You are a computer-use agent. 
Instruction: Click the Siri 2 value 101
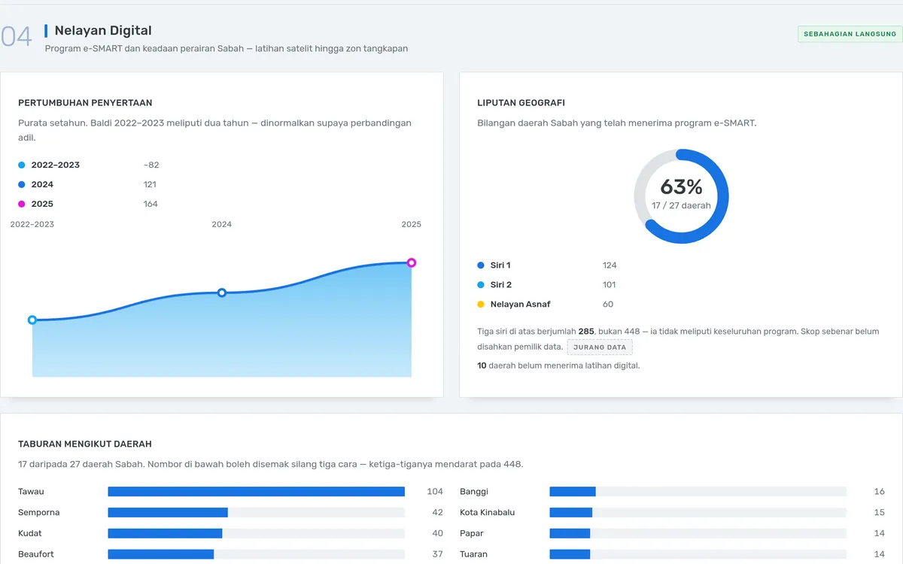610,284
